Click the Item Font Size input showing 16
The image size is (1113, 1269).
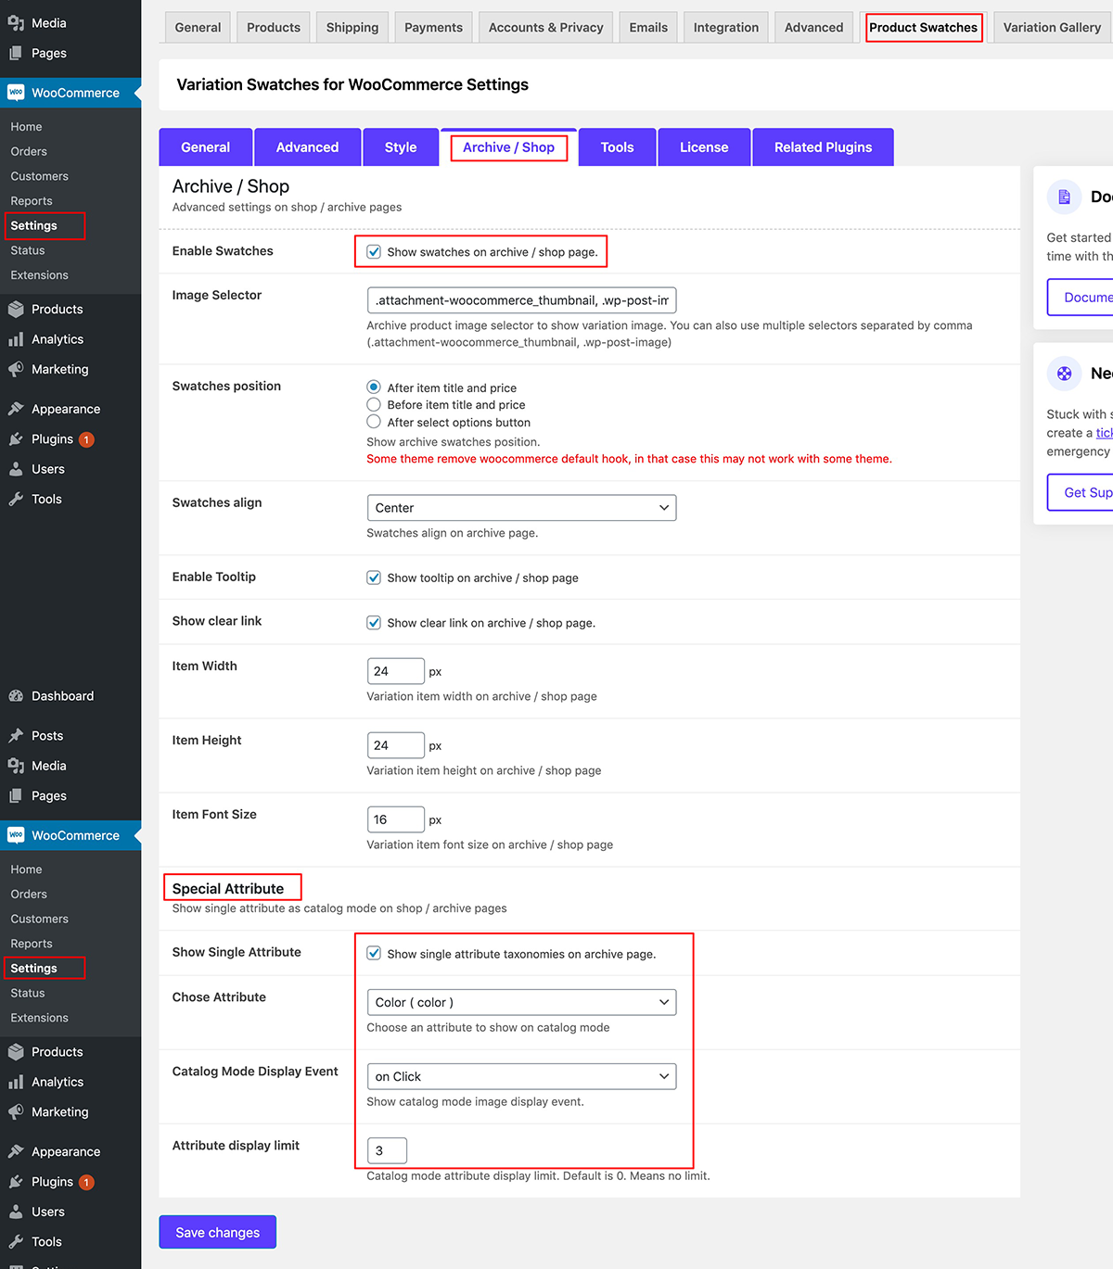tap(396, 819)
